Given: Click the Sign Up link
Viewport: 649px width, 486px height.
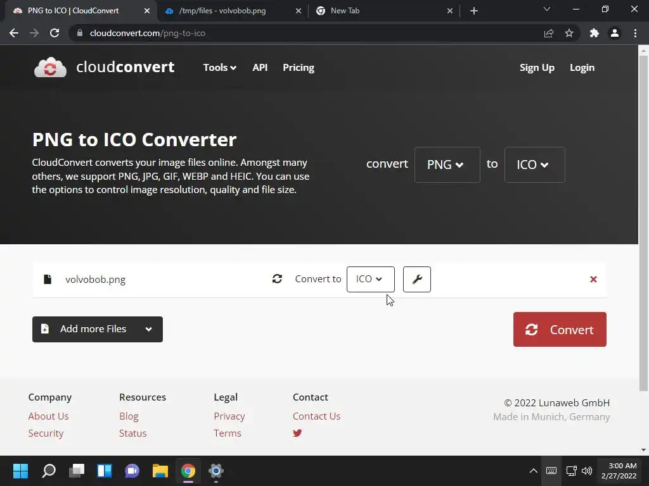Looking at the screenshot, I should (x=537, y=68).
